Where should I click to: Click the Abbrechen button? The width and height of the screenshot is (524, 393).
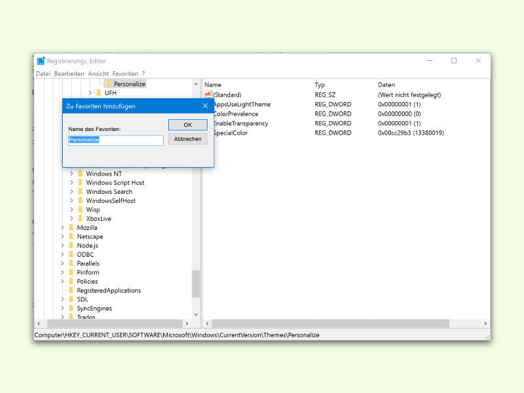pos(188,139)
